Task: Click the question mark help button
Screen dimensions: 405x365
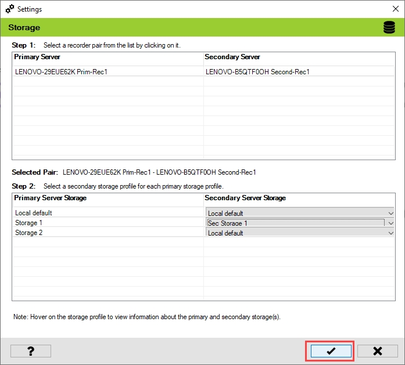Action: click(x=31, y=350)
